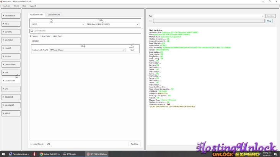
Task: Click the 'Read Internal Storage Info' log line
Action: point(161,89)
